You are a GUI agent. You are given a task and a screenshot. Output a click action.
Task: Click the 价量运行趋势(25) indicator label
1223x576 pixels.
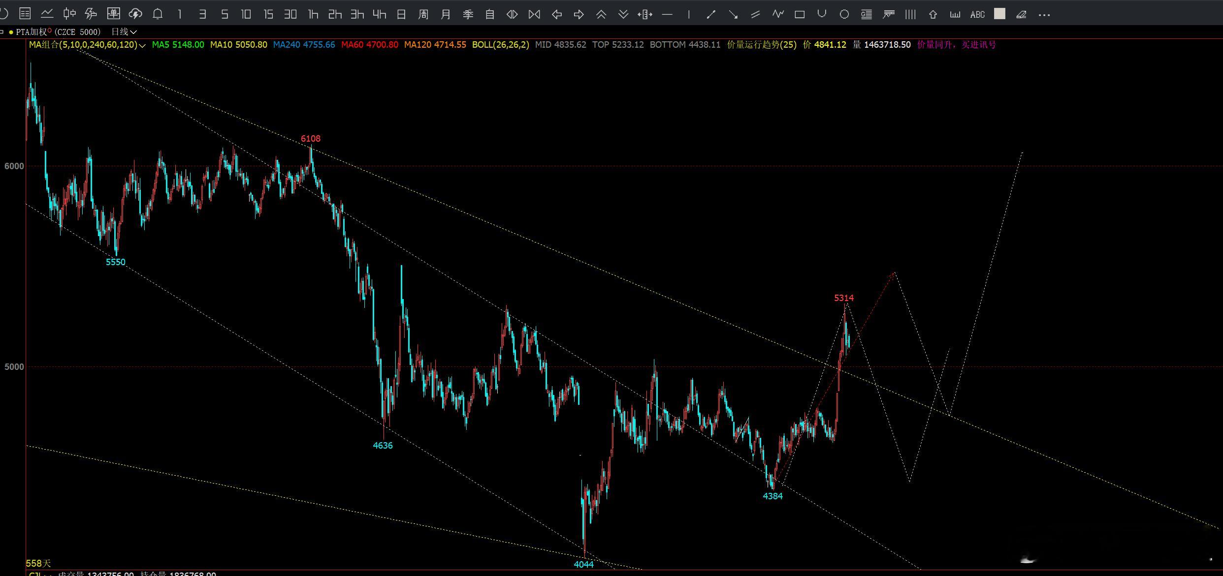(761, 45)
